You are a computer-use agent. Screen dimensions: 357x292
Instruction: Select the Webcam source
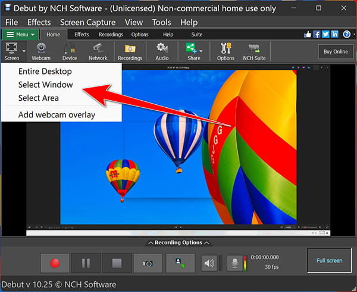[41, 51]
